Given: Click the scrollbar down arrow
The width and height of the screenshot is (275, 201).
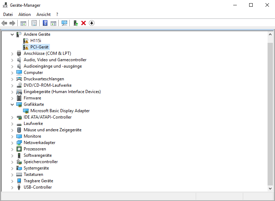Looking at the screenshot, I should coord(270,189).
